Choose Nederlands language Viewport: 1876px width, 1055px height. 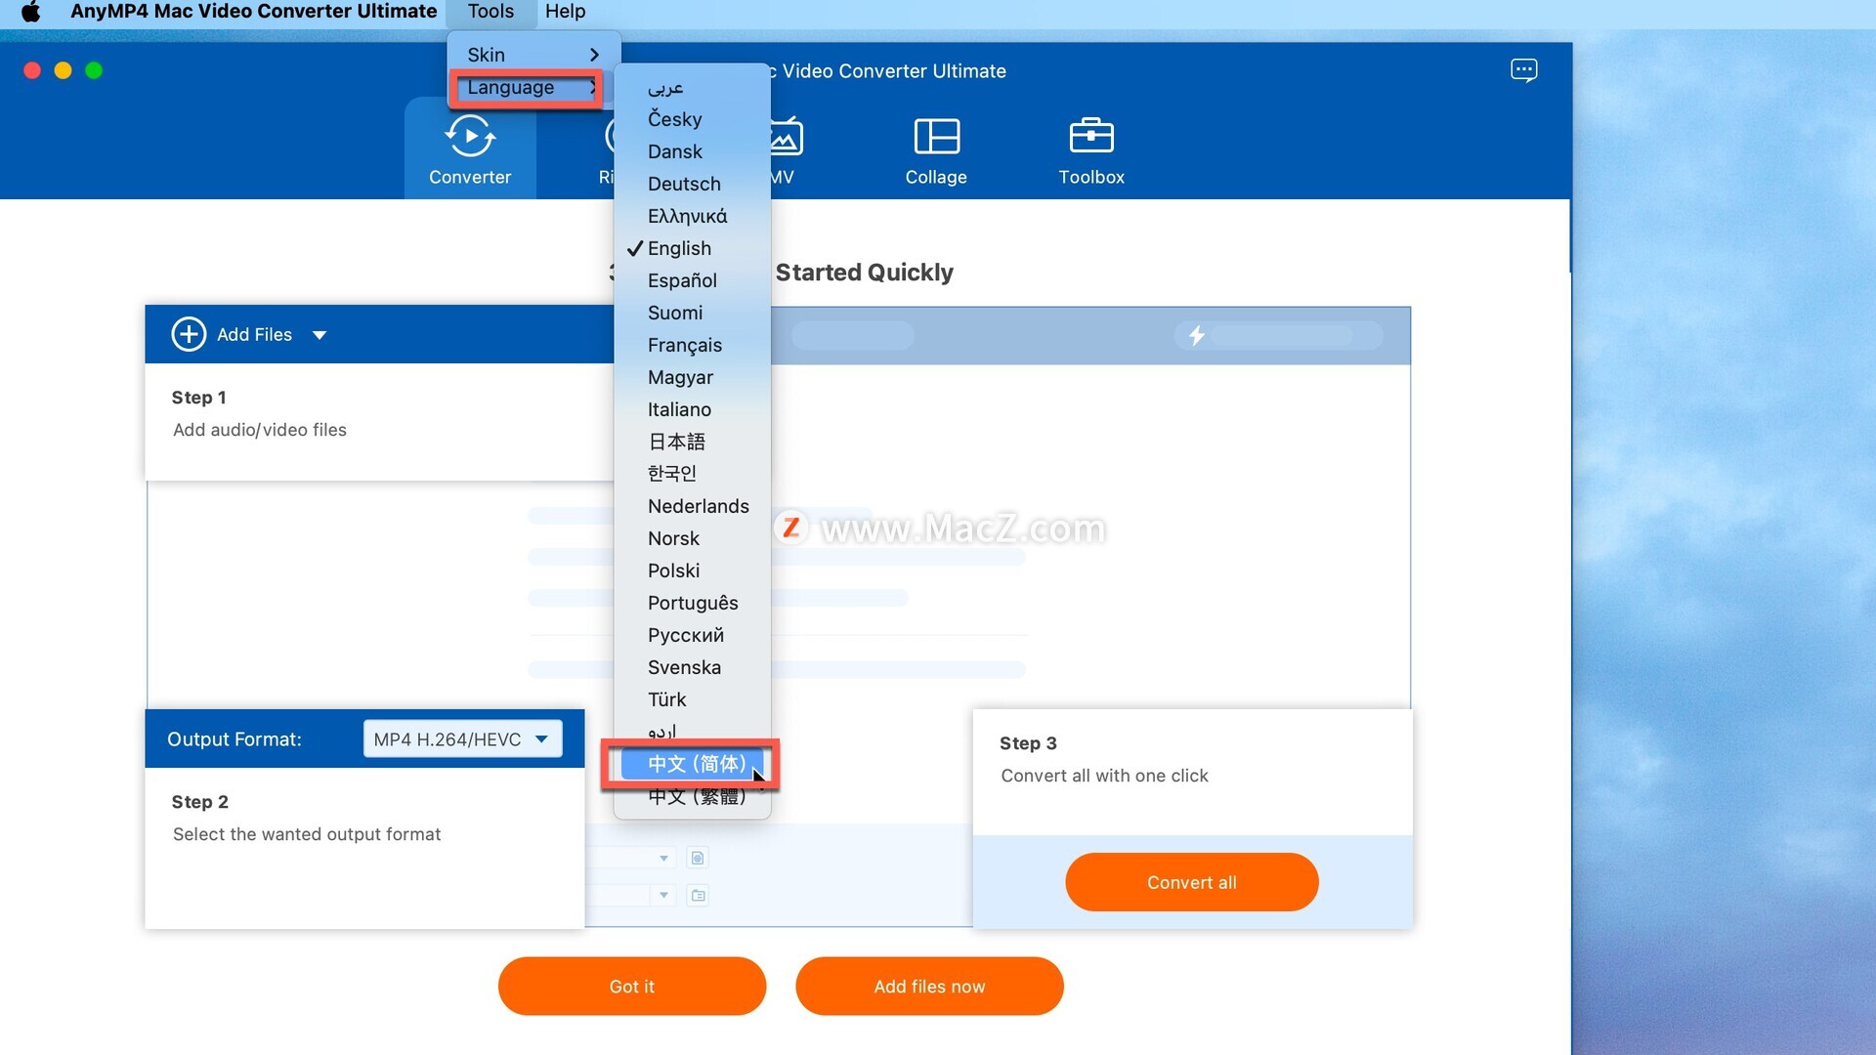coord(692,506)
